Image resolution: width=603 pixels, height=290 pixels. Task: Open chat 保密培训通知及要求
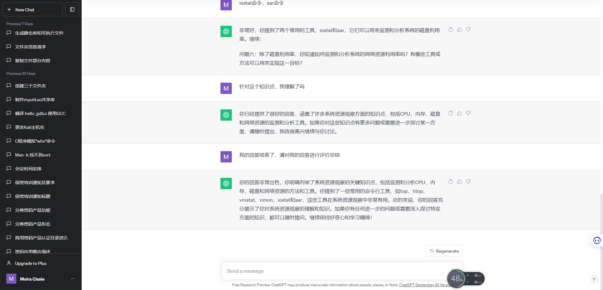pos(41,183)
